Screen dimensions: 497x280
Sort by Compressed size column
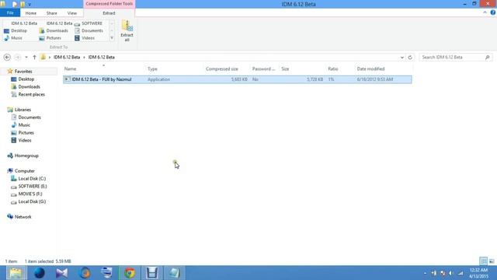coord(222,69)
